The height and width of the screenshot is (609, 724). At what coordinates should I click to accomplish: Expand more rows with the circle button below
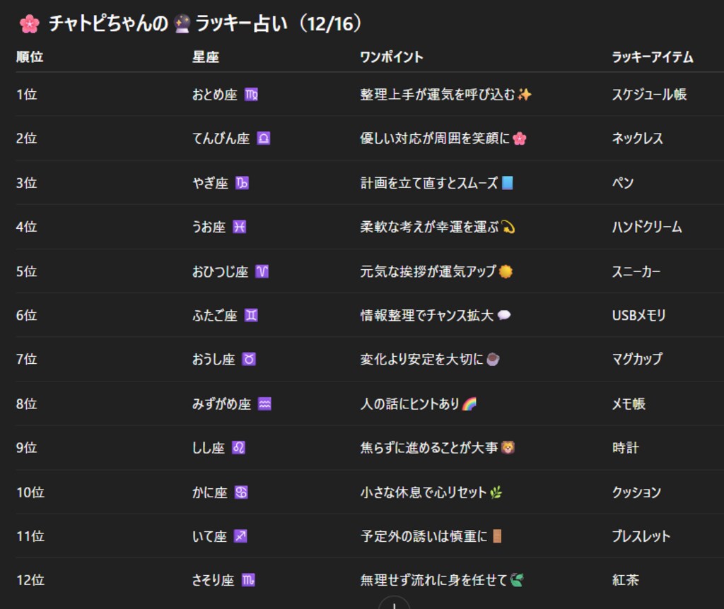click(x=393, y=605)
